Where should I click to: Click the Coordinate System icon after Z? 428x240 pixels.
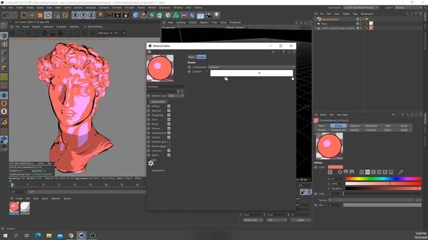point(100,15)
